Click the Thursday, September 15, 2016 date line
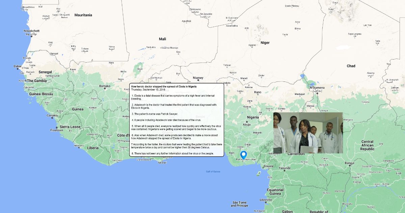 [148, 90]
